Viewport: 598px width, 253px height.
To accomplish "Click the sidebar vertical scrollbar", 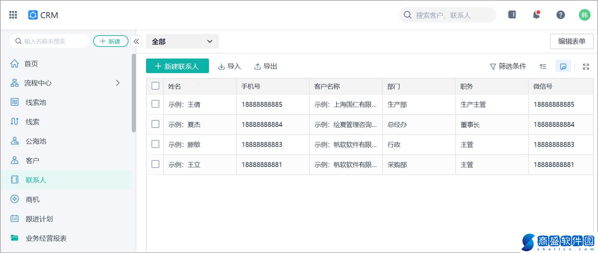I will tap(134, 93).
